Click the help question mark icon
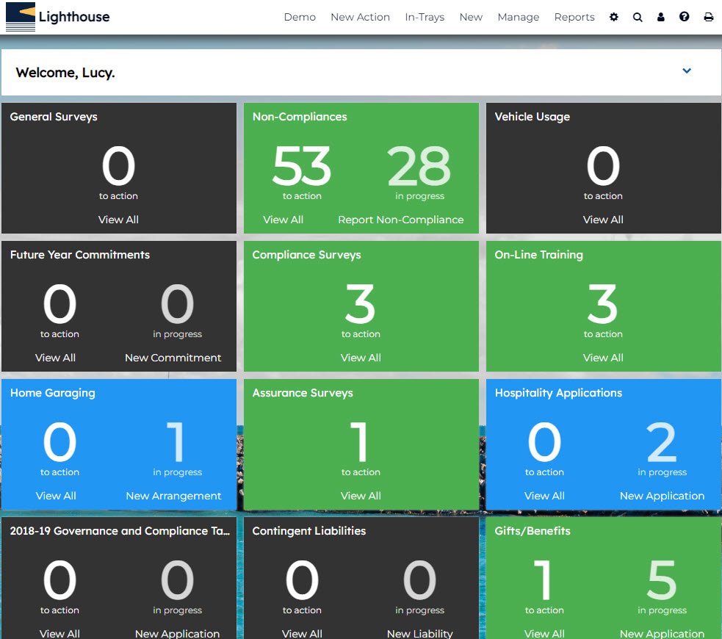 click(x=685, y=17)
